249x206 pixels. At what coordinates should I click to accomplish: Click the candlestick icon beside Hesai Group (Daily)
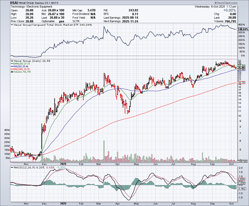[x=12, y=61]
